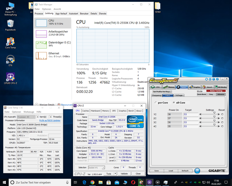232x186 pixels.
Task: Click the People icon in the taskbar
Action: point(176,182)
